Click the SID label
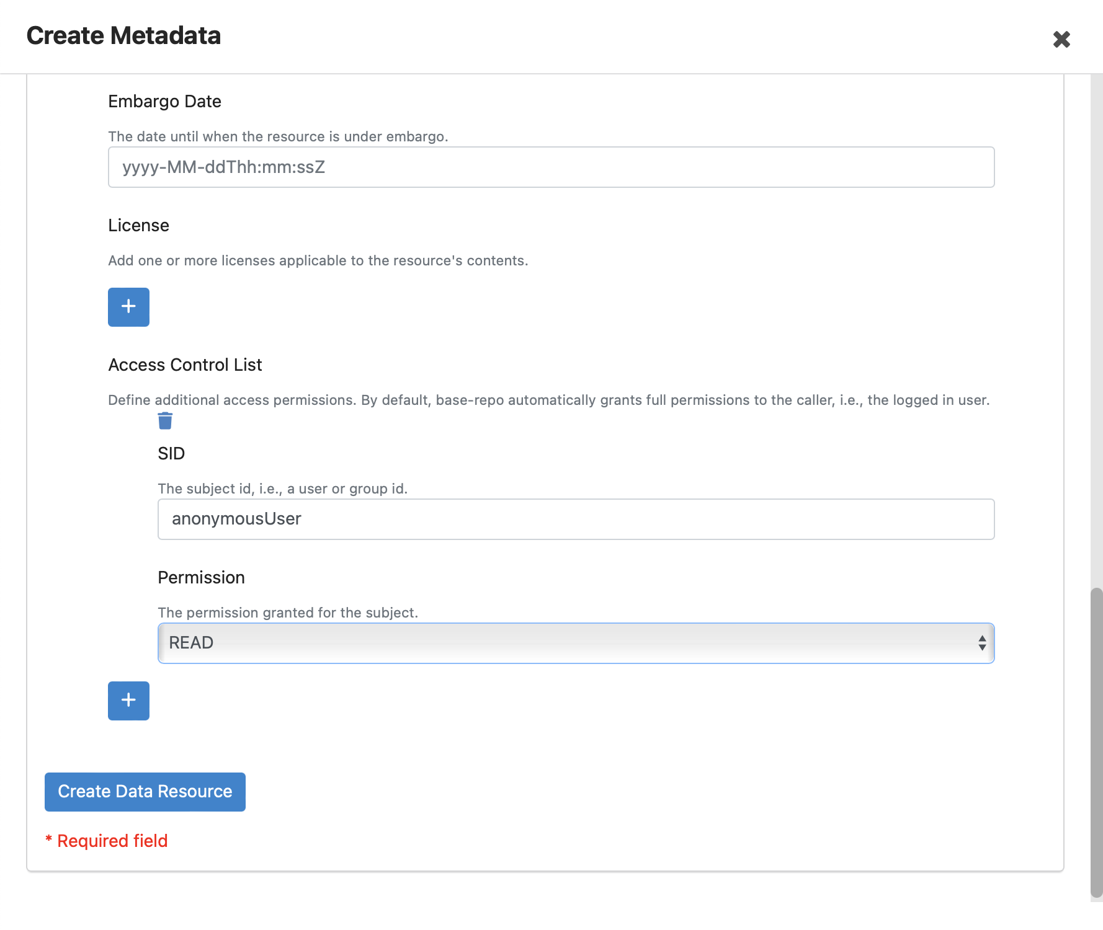The width and height of the screenshot is (1103, 930). pos(171,453)
